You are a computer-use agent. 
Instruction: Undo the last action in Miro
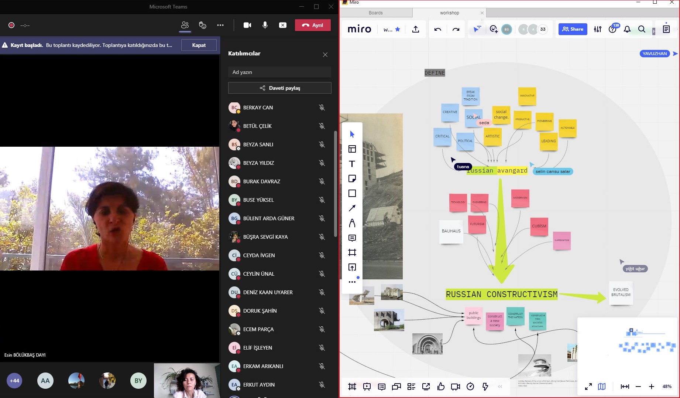pyautogui.click(x=438, y=29)
